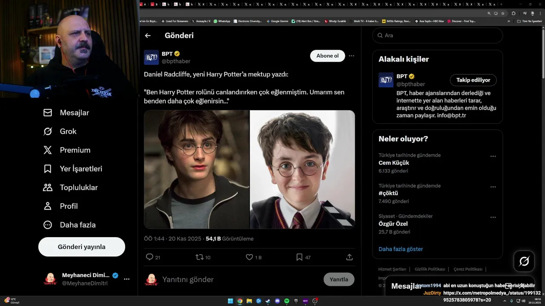Click the @bpthaber handle in the post

(x=176, y=61)
